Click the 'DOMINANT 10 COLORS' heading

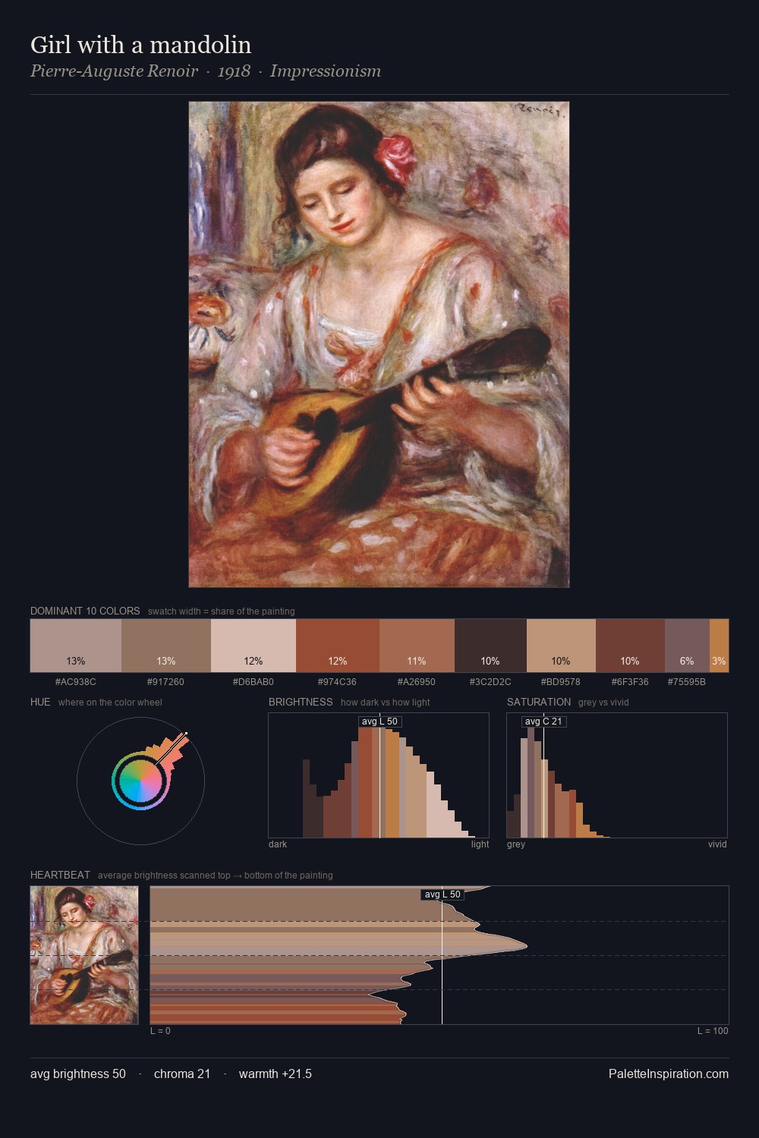pyautogui.click(x=85, y=611)
